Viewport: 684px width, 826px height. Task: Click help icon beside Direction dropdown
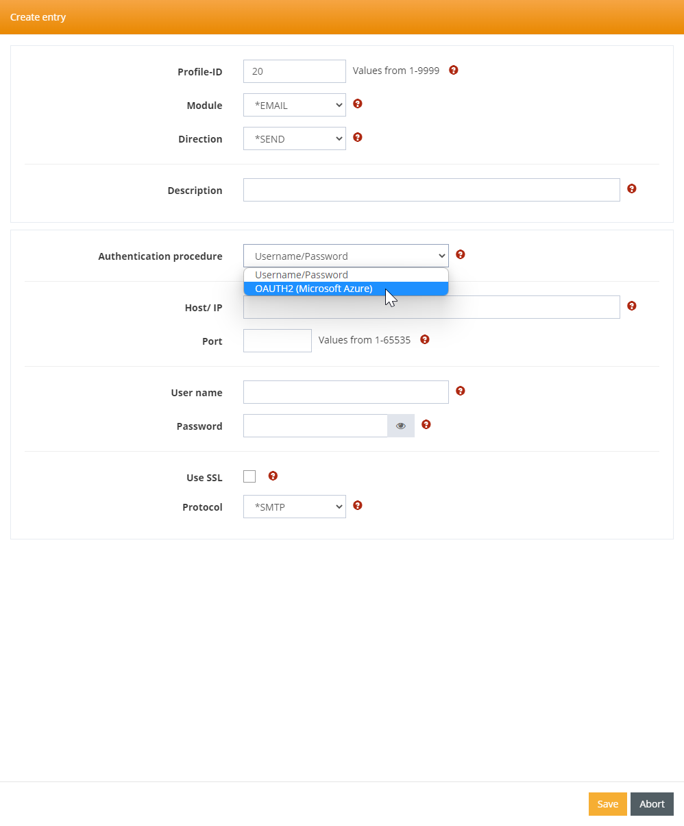point(357,138)
